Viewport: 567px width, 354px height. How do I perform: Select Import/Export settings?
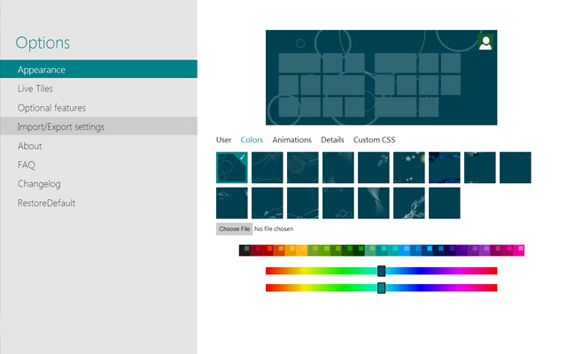click(98, 127)
